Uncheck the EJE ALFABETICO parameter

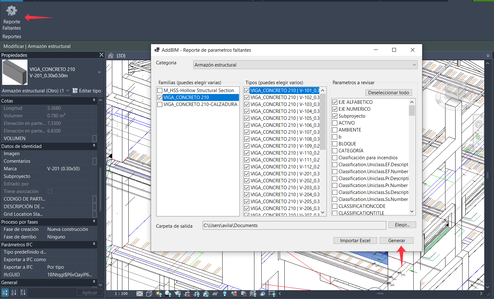pyautogui.click(x=335, y=102)
